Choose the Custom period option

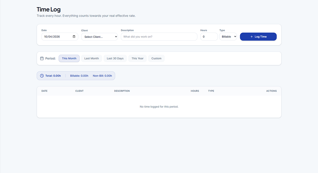point(156,59)
